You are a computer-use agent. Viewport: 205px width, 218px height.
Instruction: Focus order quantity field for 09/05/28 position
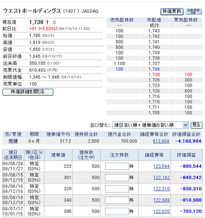pyautogui.click(x=117, y=166)
